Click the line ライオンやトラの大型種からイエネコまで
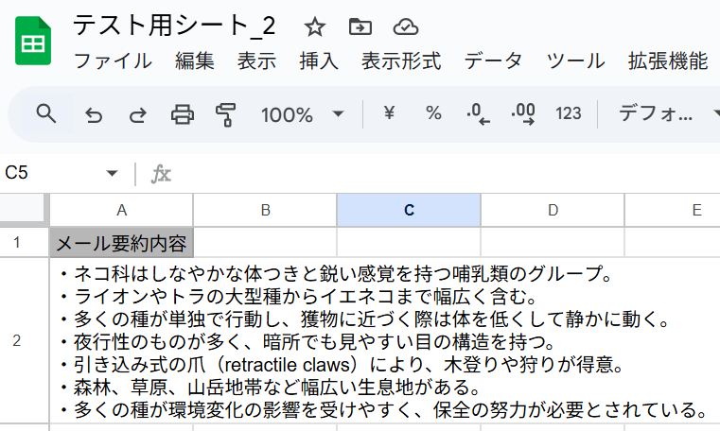Viewport: 720px width, 431px height. coord(298,297)
